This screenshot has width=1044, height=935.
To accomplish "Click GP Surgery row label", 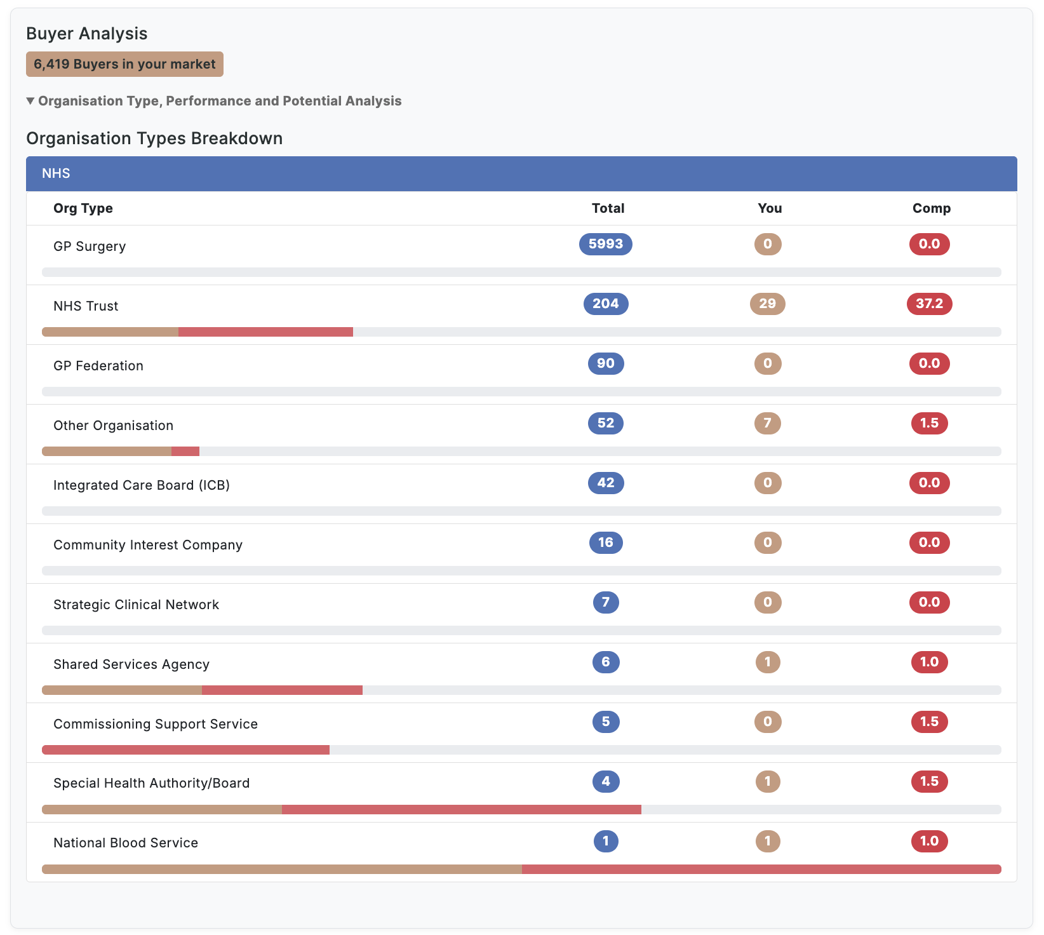I will 90,246.
